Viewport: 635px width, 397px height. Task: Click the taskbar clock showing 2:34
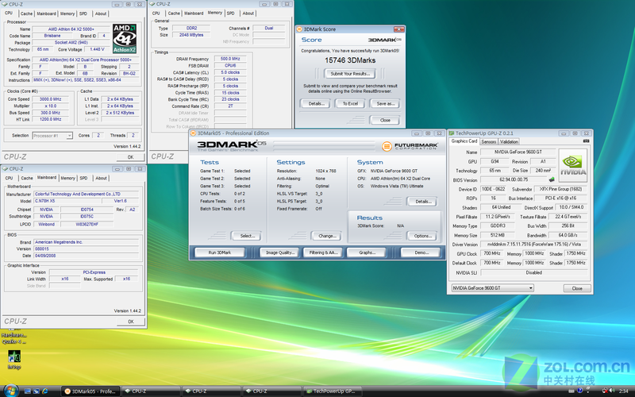pos(624,391)
